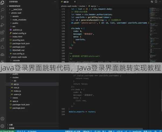162x132 pixels.
Task: Open the Accounts menu icon
Action: point(2,119)
